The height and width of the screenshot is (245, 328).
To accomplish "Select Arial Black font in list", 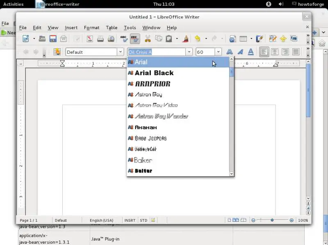I will coord(178,73).
